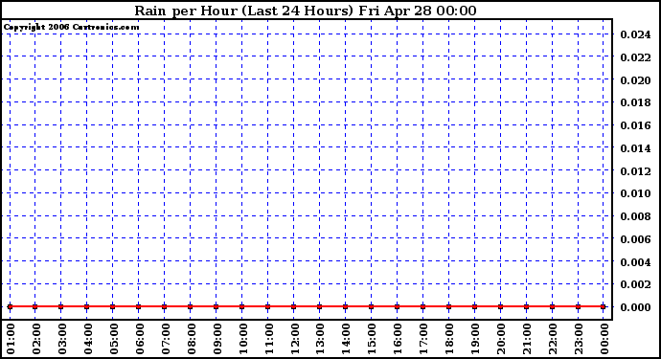Image resolution: width=661 pixels, height=359 pixels.
Task: Click the 21:00 time axis label
Action: (x=528, y=339)
